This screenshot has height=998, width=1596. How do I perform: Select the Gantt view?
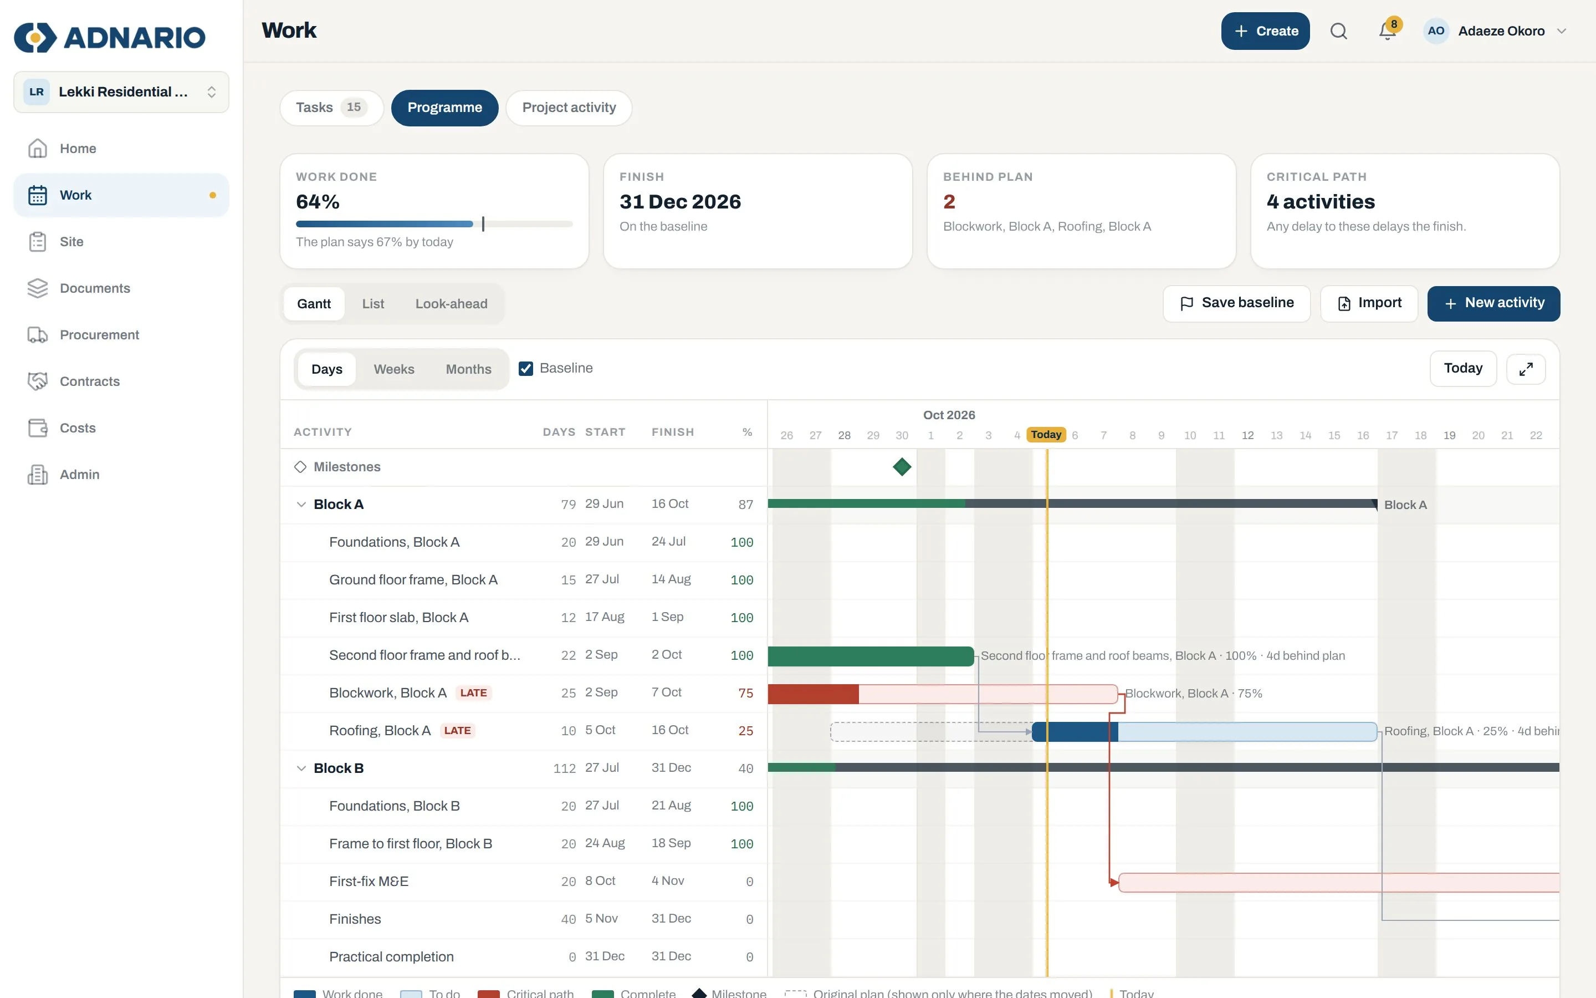(x=314, y=304)
